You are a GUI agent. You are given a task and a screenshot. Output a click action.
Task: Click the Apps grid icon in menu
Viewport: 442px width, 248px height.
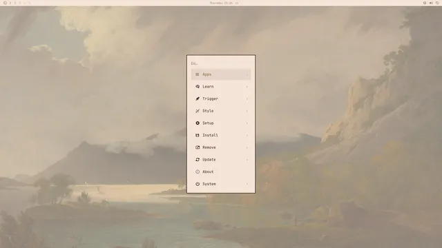tap(198, 74)
